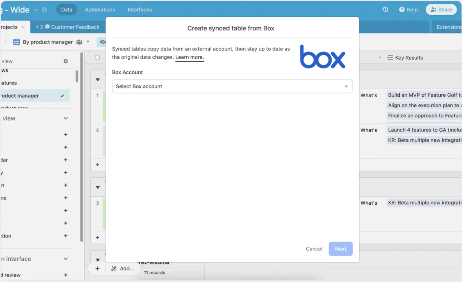Click 'Align on the execution plan' key result

pyautogui.click(x=424, y=106)
